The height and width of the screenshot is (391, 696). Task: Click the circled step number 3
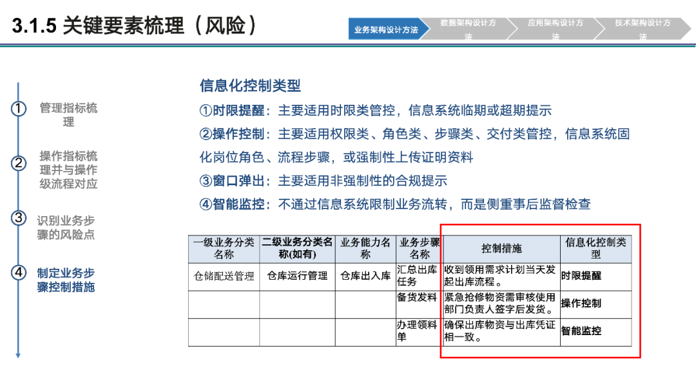[x=19, y=218]
